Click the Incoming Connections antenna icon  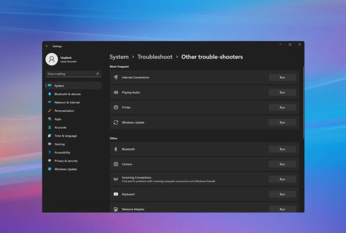tap(116, 179)
